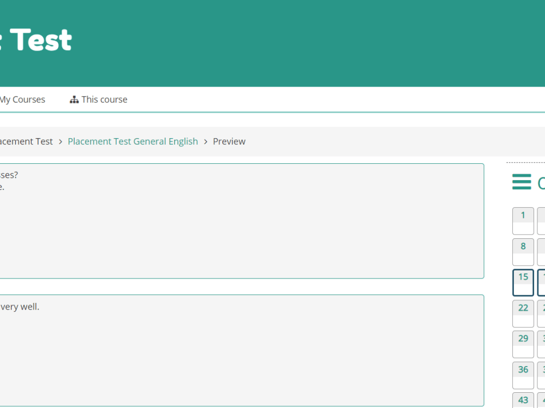
Task: Click the 'Test' page heading text
Action: 41,40
